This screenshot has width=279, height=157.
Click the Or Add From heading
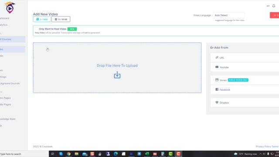pos(219,48)
